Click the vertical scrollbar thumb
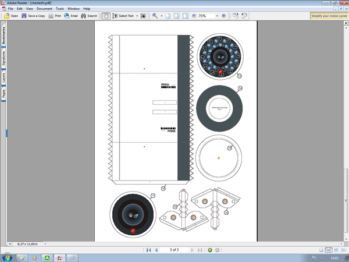The width and height of the screenshot is (349, 262). 346,202
